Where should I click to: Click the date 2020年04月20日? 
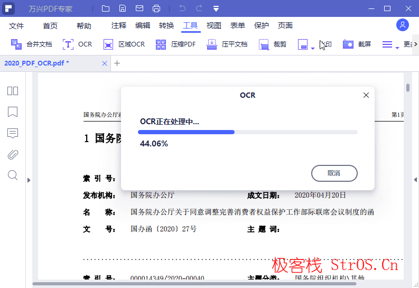point(320,195)
